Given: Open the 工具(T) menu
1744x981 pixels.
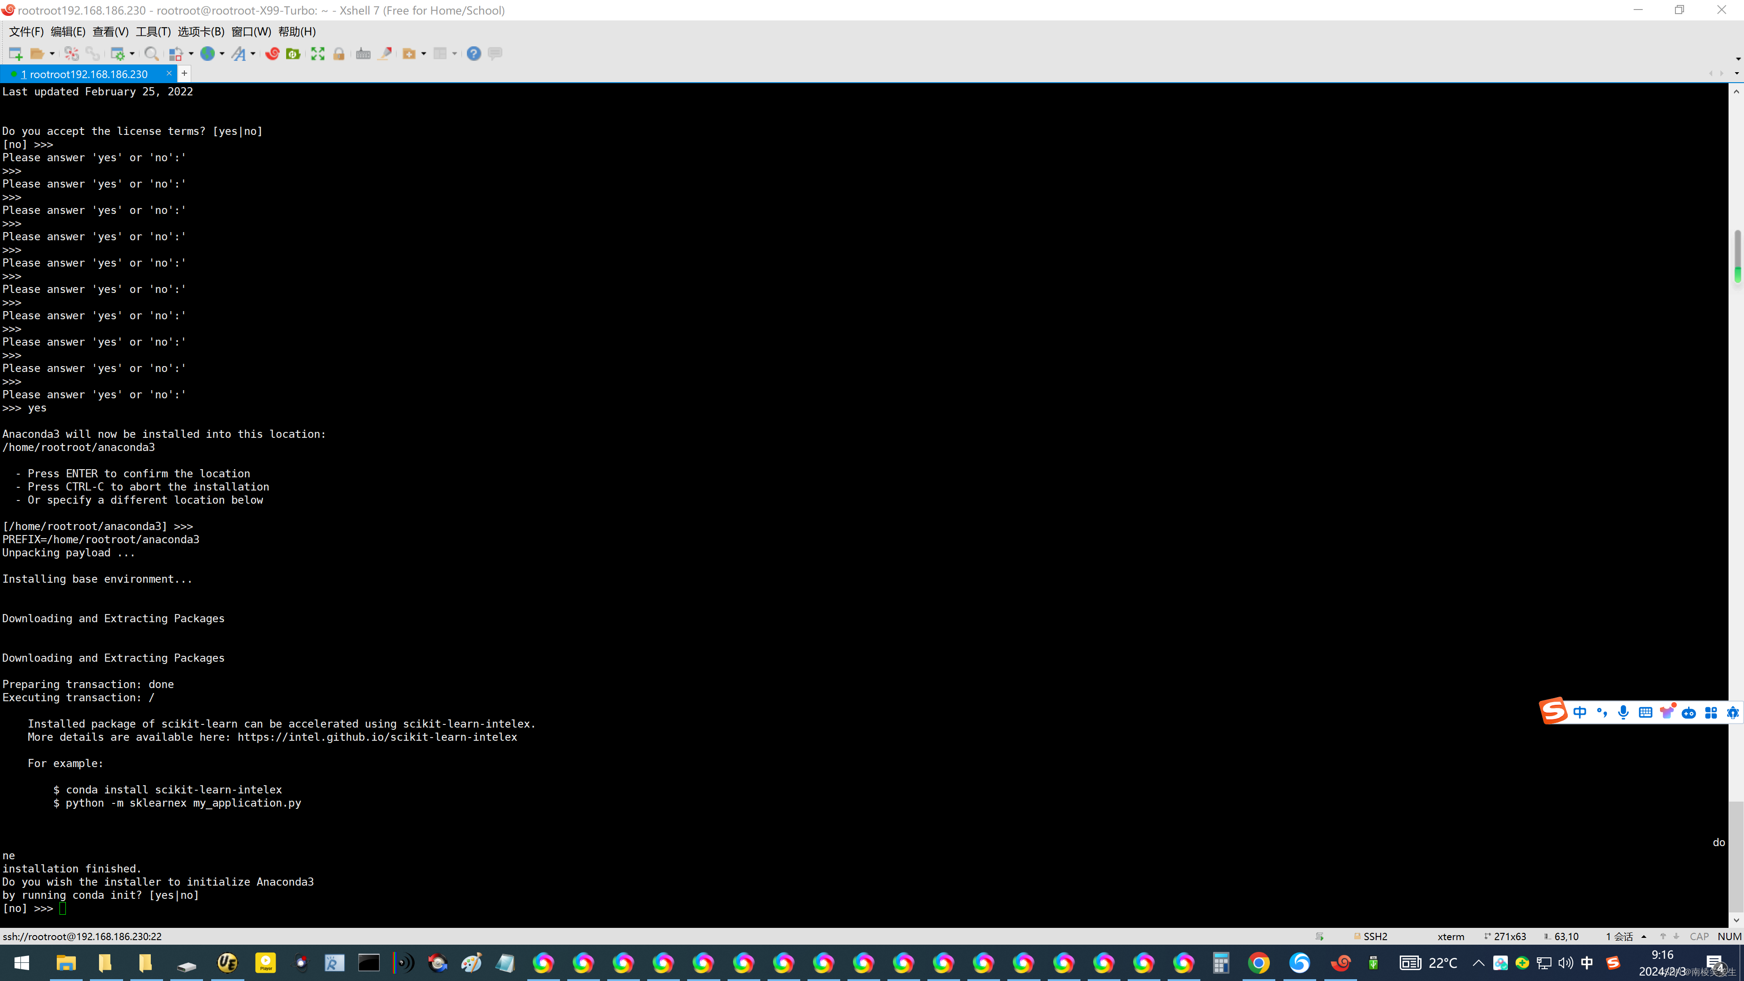Looking at the screenshot, I should [x=153, y=32].
